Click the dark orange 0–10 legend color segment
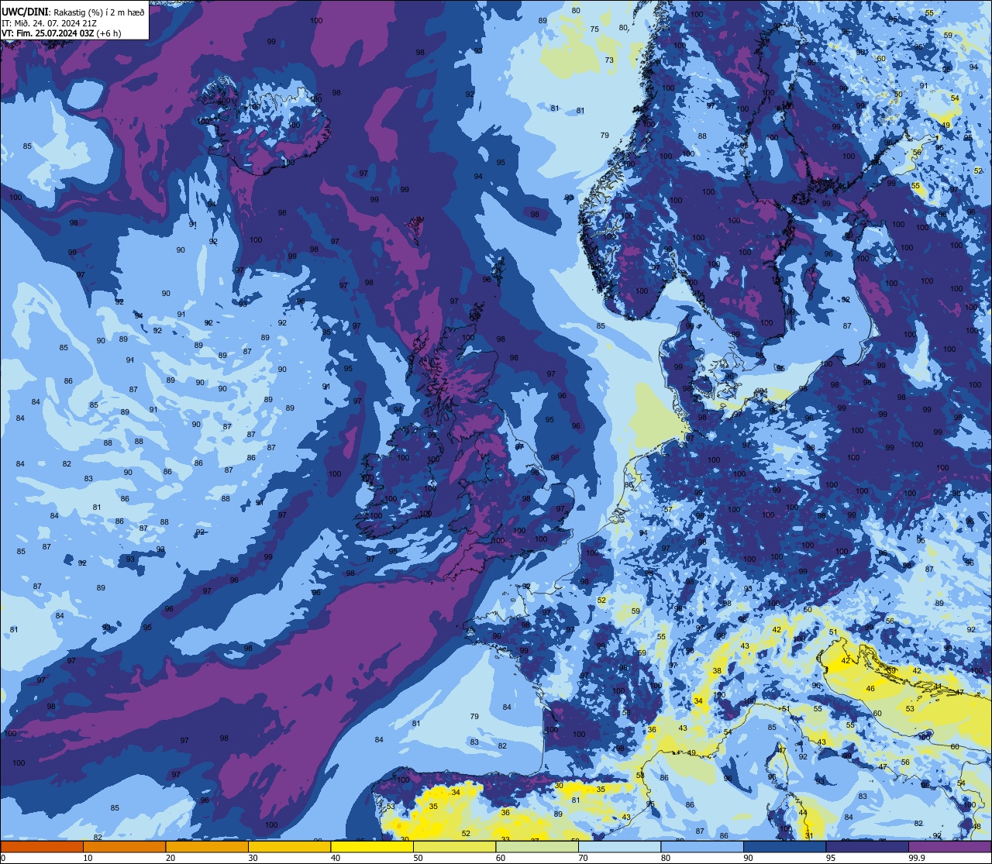The height and width of the screenshot is (864, 992). 42,846
